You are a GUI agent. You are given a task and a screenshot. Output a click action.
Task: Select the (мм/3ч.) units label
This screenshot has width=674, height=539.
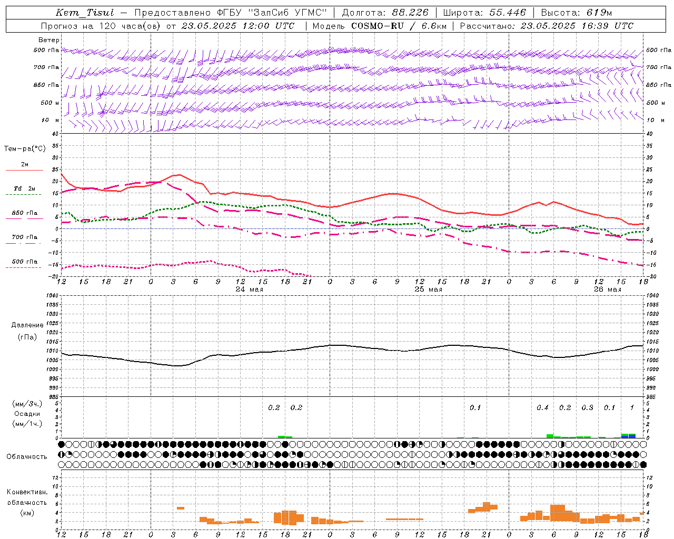[x=27, y=404]
